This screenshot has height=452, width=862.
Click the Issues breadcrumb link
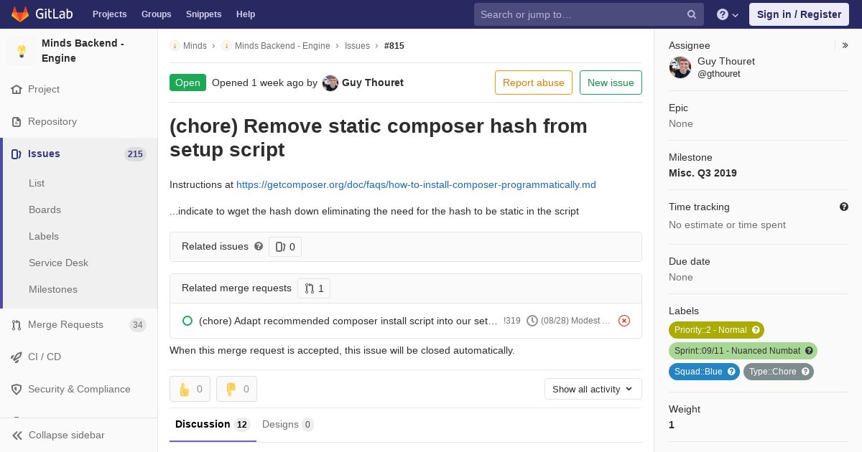(357, 46)
